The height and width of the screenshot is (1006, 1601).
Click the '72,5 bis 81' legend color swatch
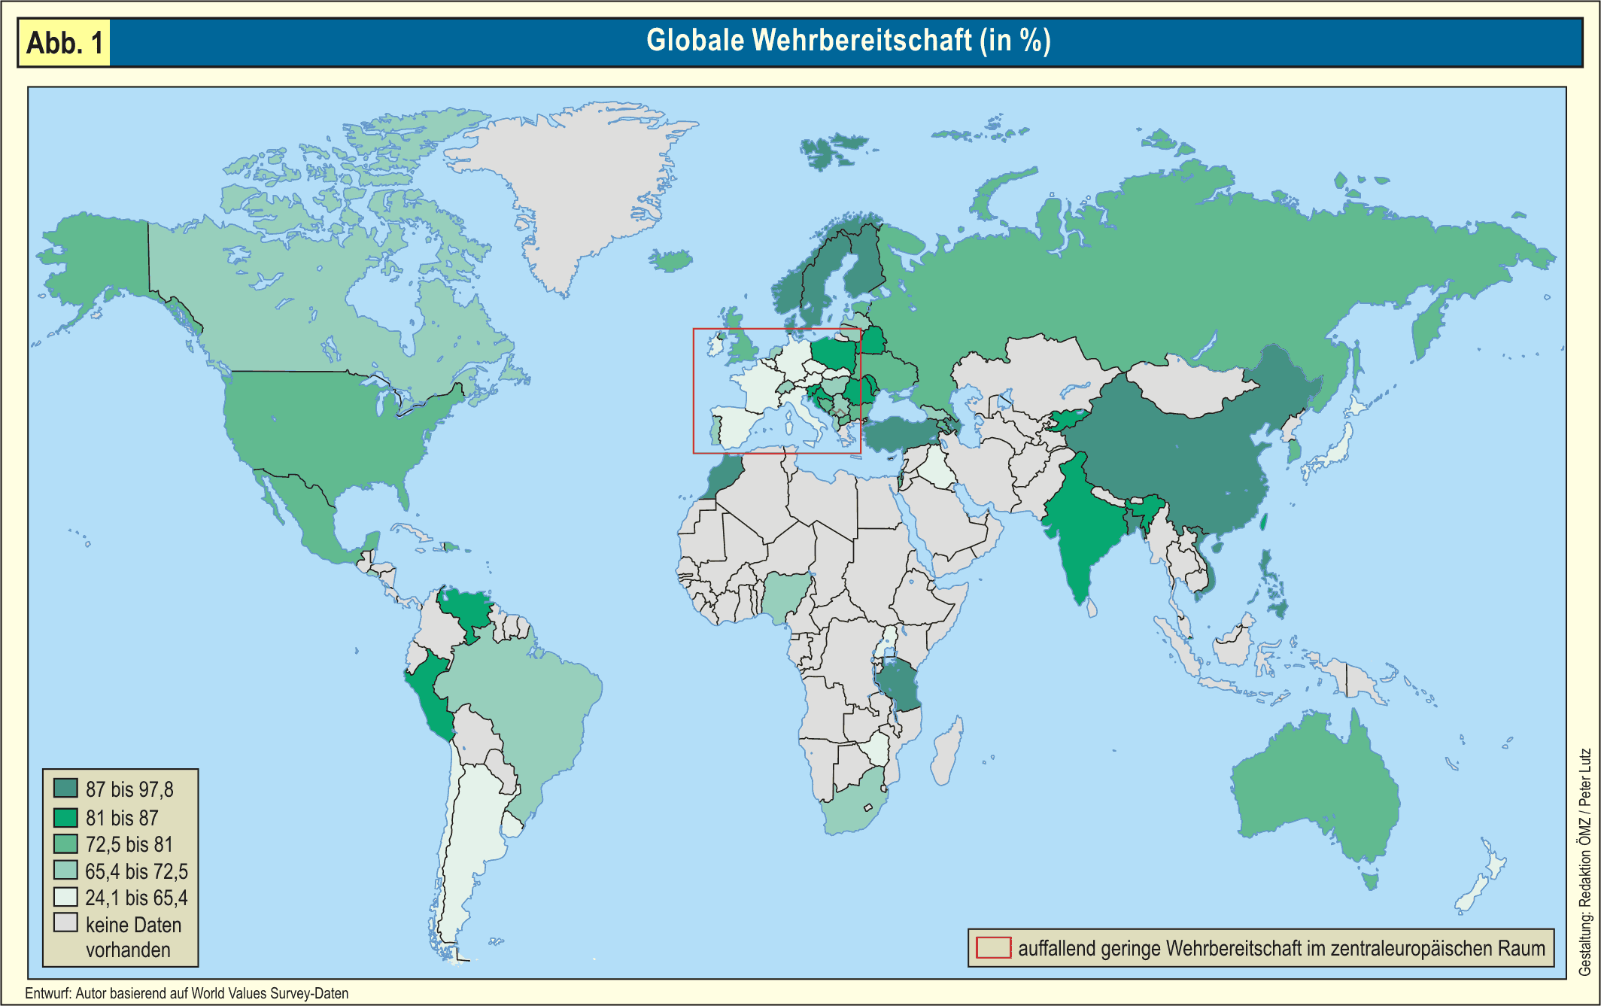tap(65, 843)
